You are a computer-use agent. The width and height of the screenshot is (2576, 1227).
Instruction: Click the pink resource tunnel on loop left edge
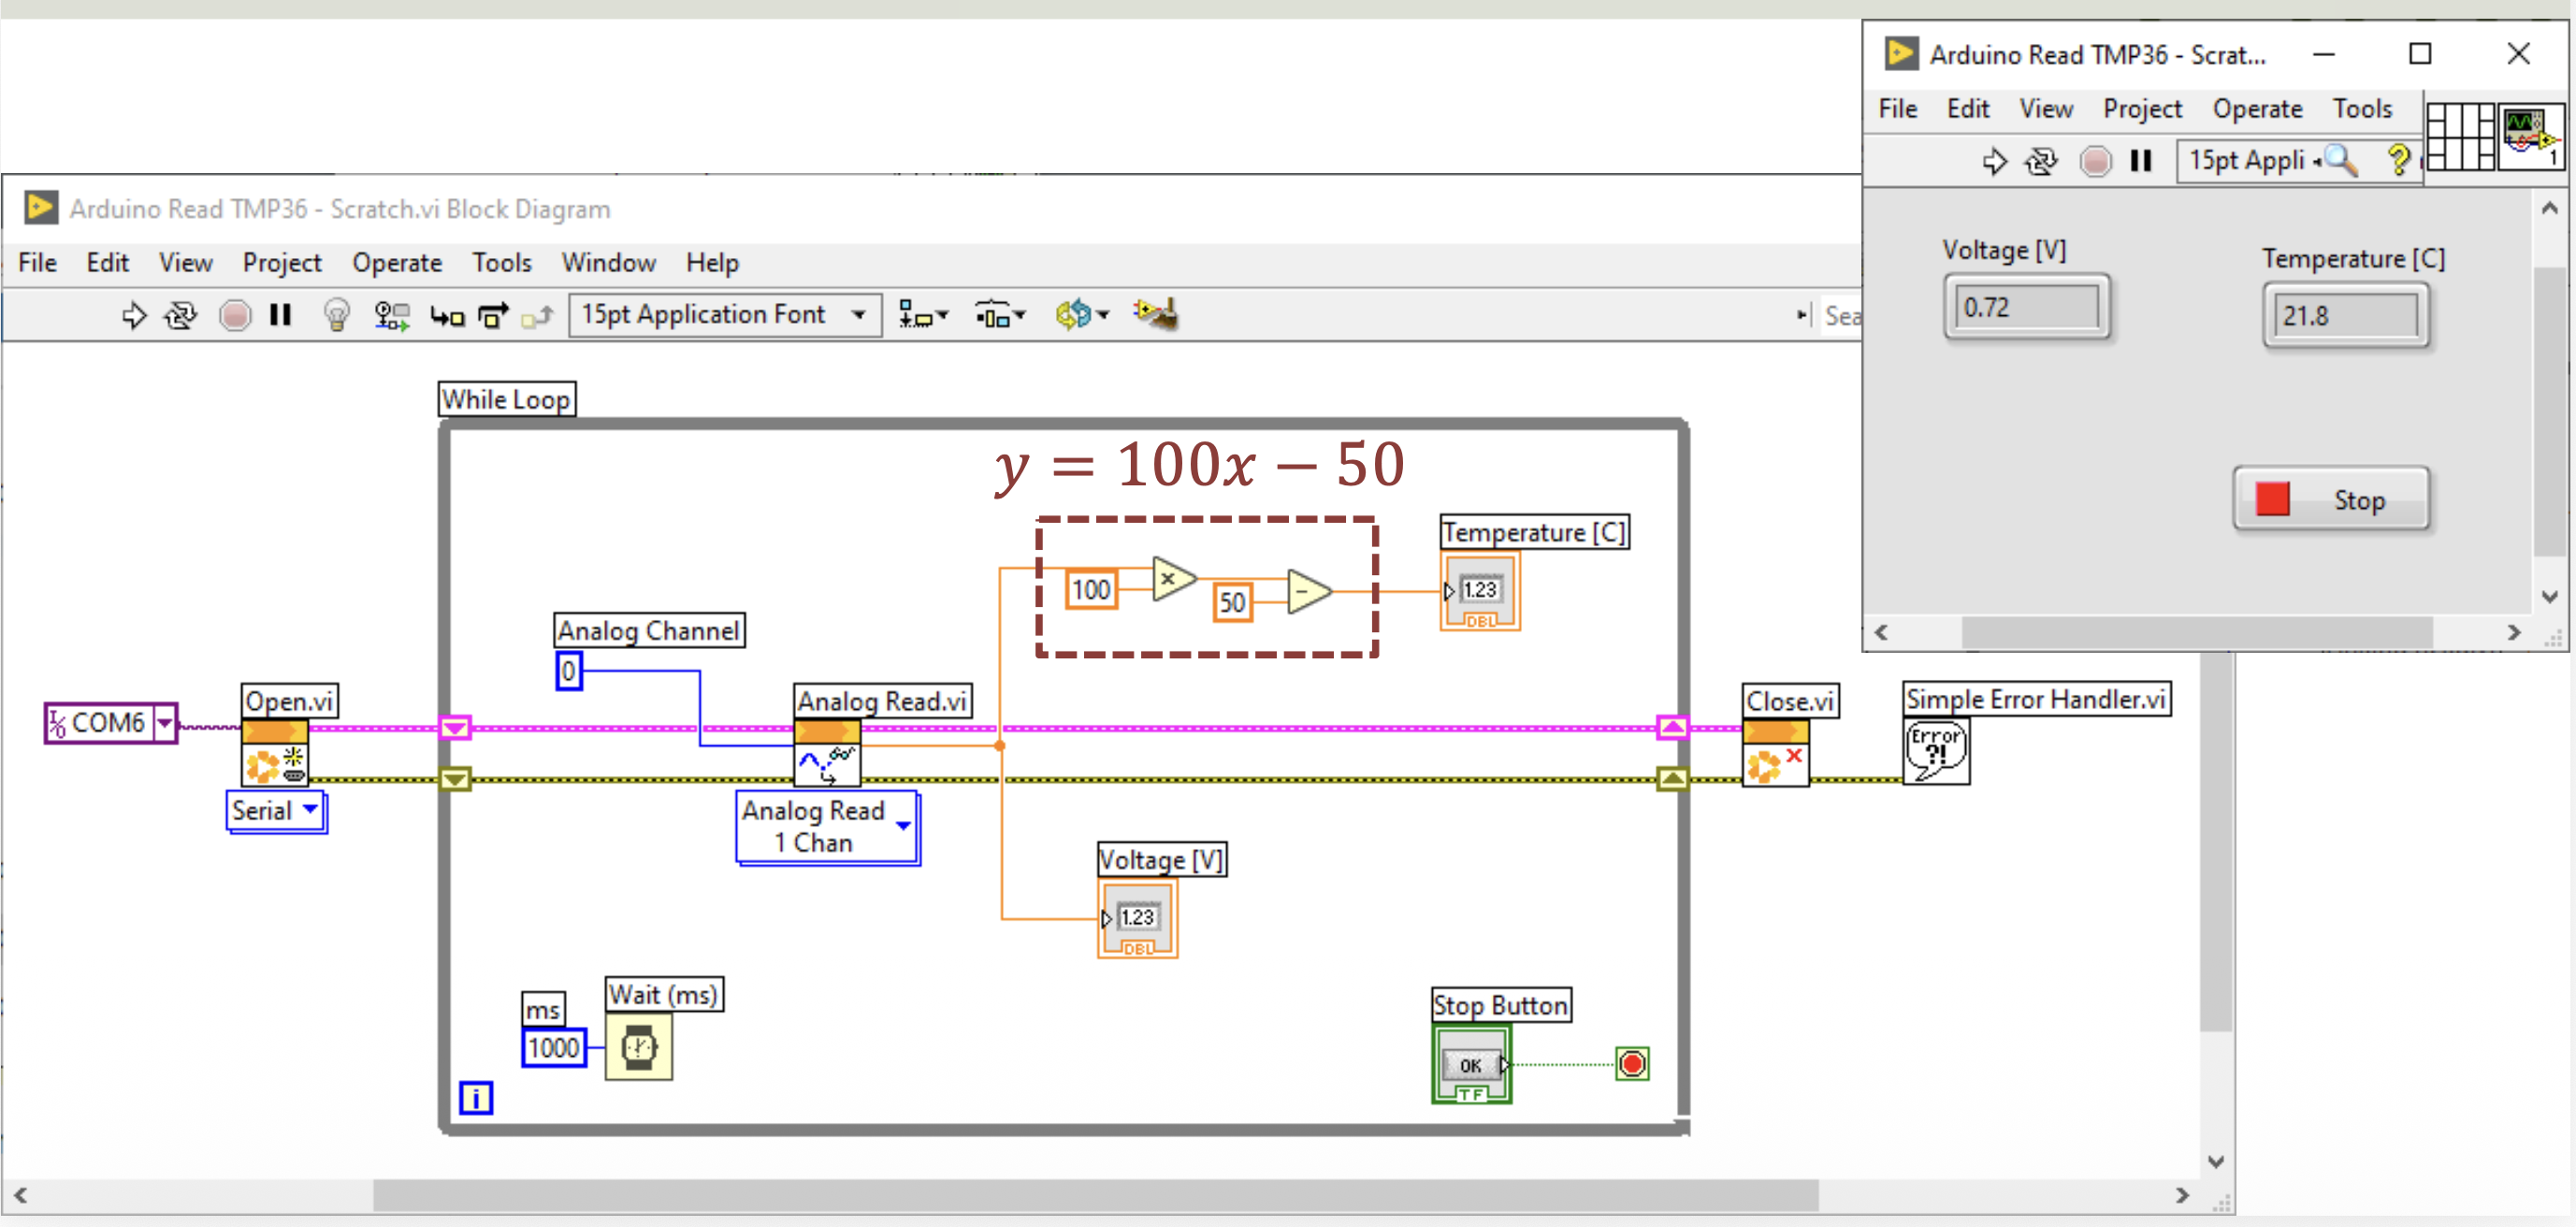(x=455, y=727)
